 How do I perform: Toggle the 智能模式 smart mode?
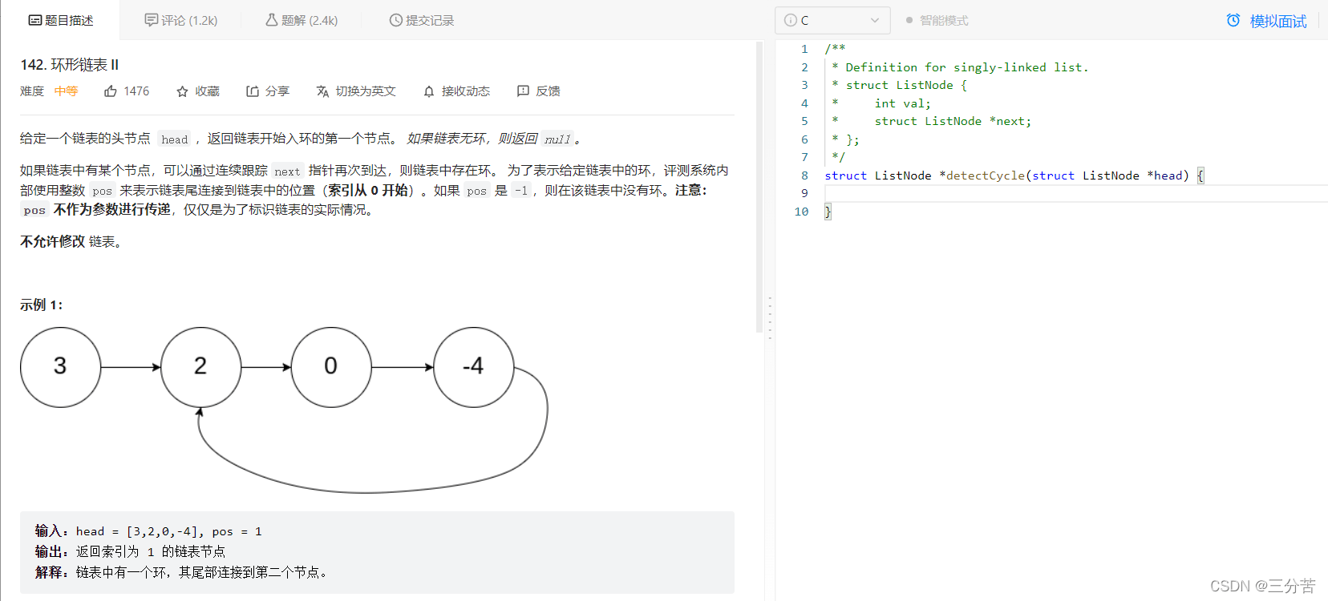click(x=937, y=21)
